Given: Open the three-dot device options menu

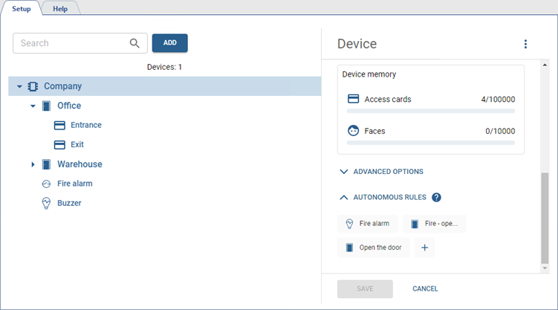Looking at the screenshot, I should 525,44.
